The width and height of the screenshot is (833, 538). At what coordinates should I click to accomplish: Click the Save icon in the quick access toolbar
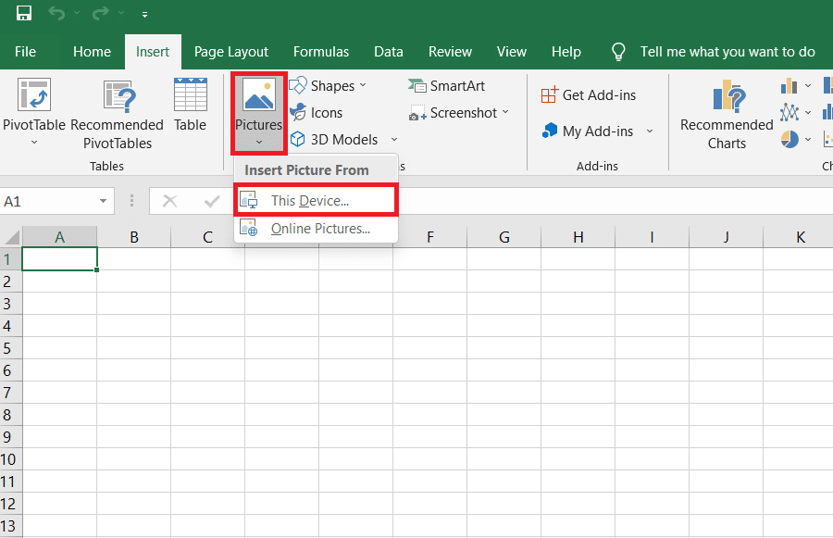24,13
